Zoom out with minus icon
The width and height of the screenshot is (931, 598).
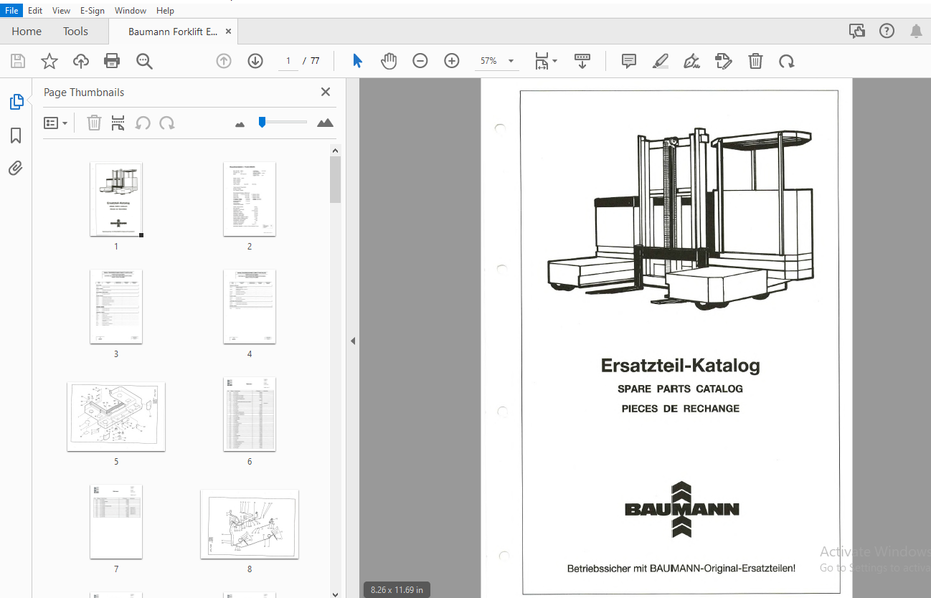(420, 61)
